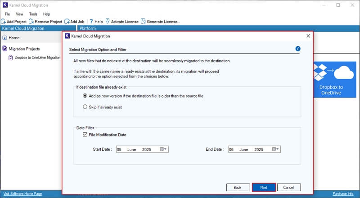Click the Platform panel header
This screenshot has width=360, height=198.
[x=88, y=28]
